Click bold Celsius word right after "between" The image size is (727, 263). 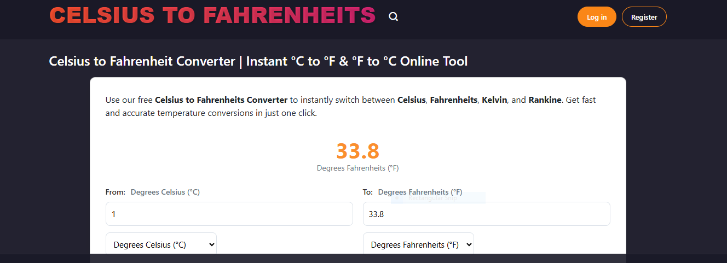411,100
